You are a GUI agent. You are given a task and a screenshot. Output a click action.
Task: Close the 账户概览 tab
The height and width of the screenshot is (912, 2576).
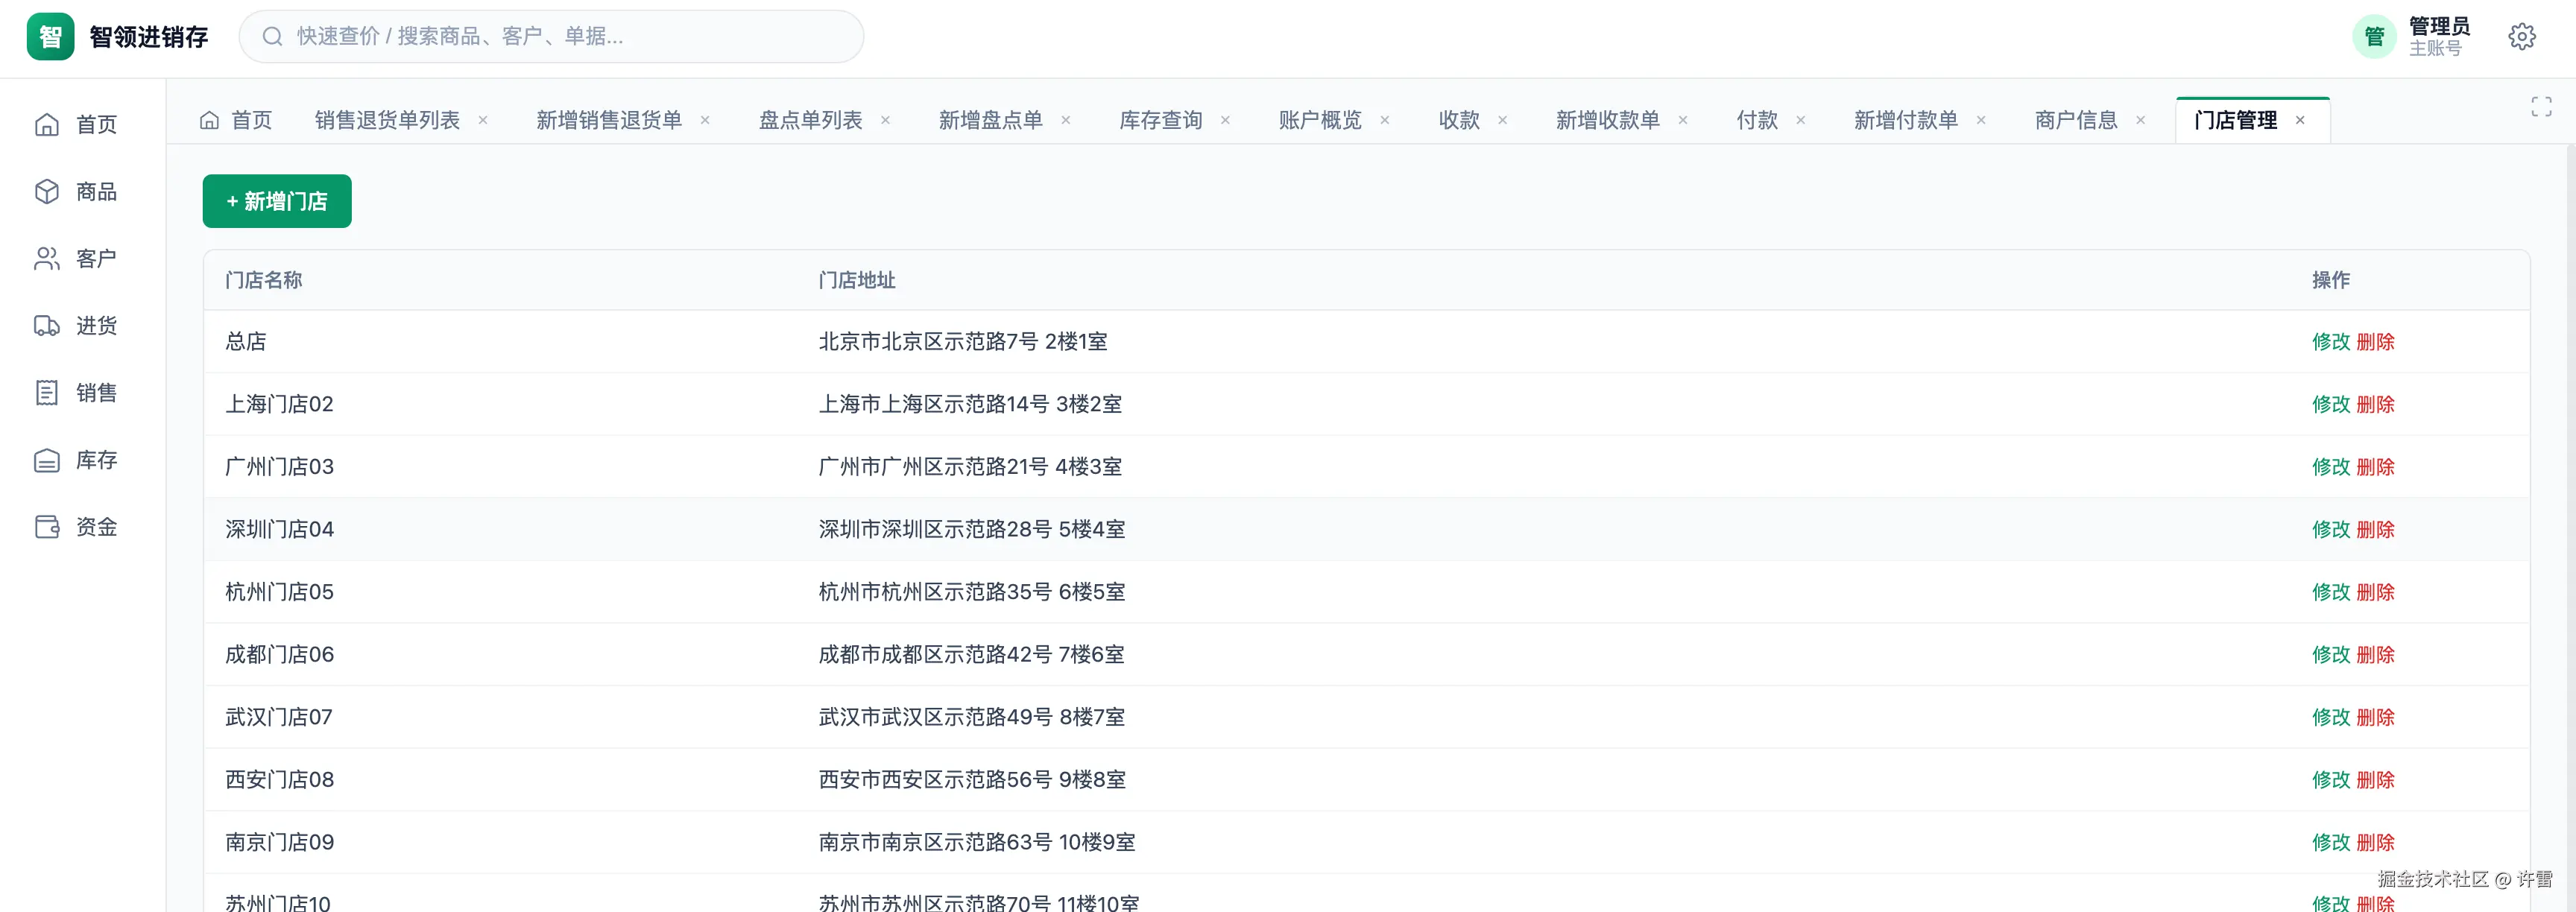[x=1385, y=120]
